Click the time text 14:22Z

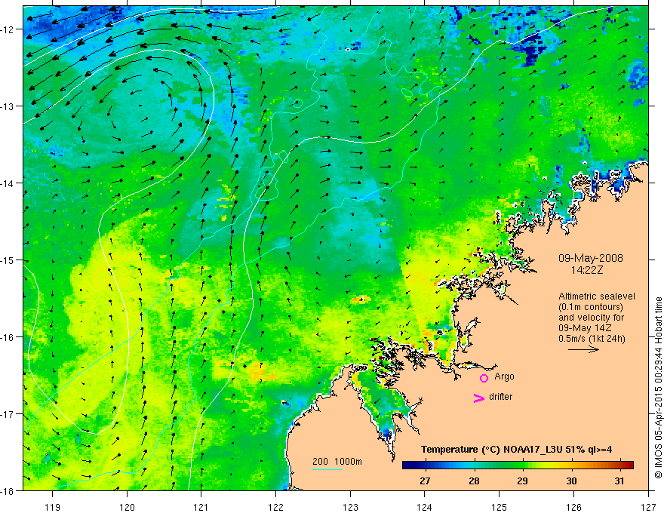point(586,270)
